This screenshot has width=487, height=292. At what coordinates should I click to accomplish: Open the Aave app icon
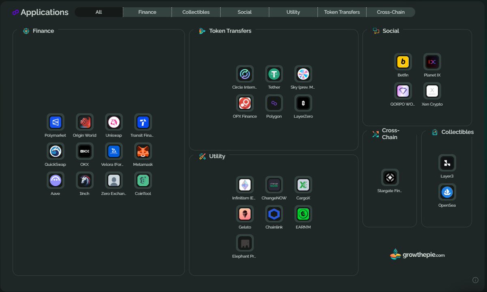(56, 180)
